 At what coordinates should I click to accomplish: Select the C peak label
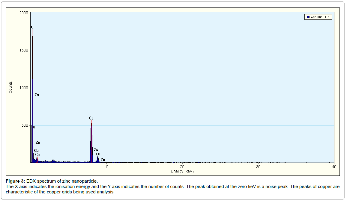(x=32, y=27)
